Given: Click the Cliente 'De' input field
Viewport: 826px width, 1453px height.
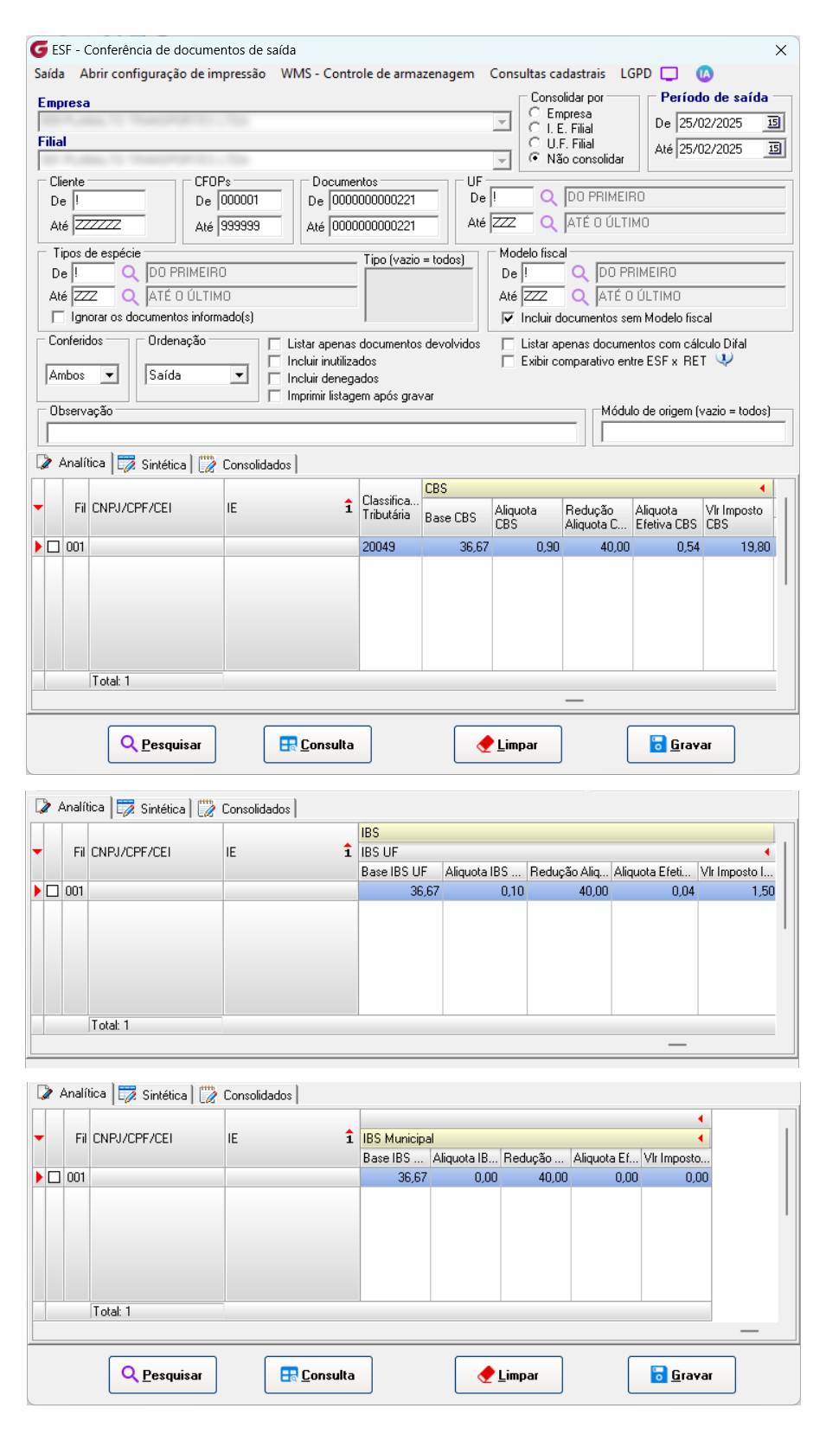Looking at the screenshot, I should [109, 201].
